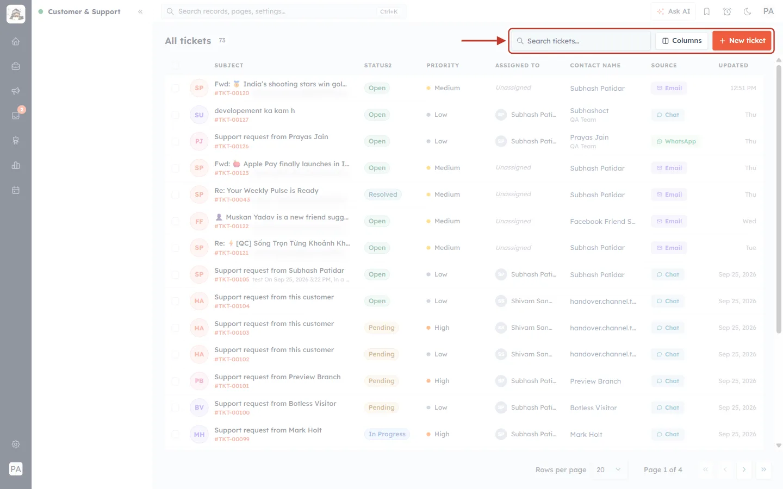Jump to the last page arrow

[x=763, y=469]
